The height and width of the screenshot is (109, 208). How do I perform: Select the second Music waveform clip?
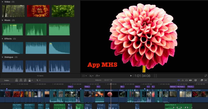coord(36,30)
